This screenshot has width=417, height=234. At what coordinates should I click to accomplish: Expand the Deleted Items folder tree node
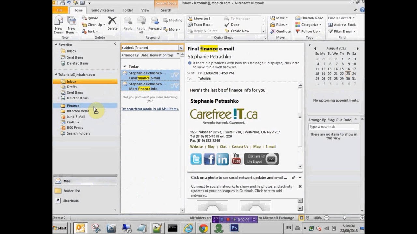tap(58, 98)
